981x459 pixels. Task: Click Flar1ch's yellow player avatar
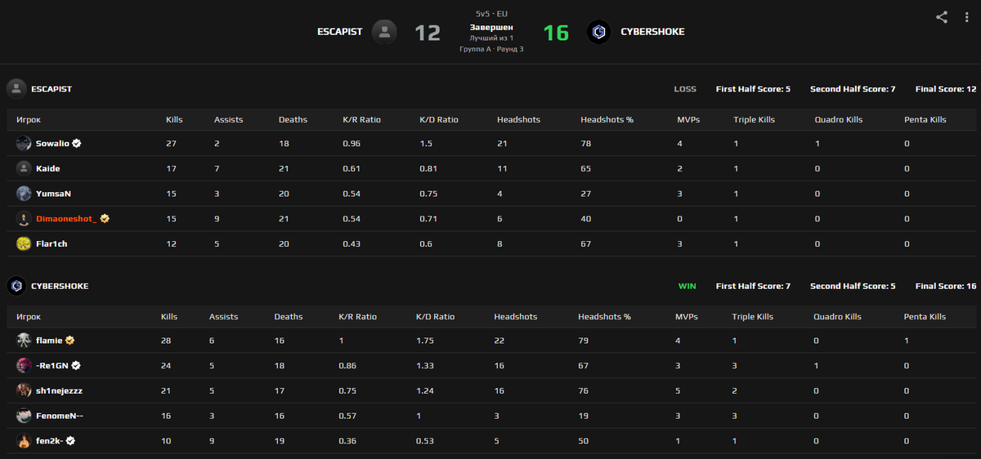(24, 243)
